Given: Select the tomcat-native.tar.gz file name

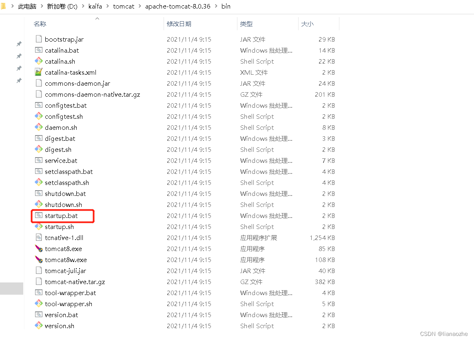Looking at the screenshot, I should 75,282.
